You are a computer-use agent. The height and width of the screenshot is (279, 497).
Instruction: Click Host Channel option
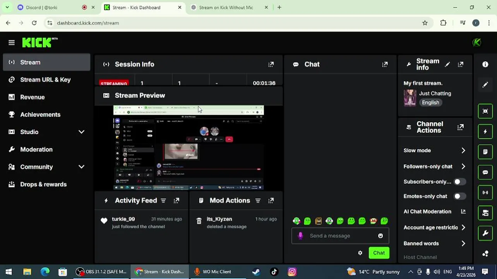pyautogui.click(x=420, y=257)
